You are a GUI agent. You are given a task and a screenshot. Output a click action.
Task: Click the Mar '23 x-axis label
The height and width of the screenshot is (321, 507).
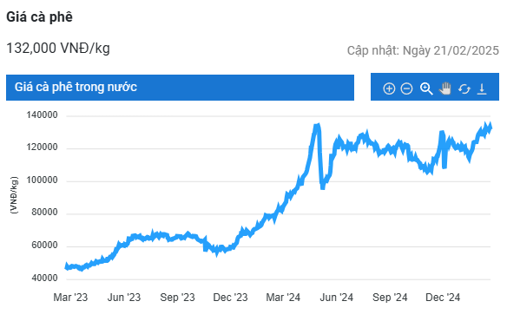coord(70,298)
